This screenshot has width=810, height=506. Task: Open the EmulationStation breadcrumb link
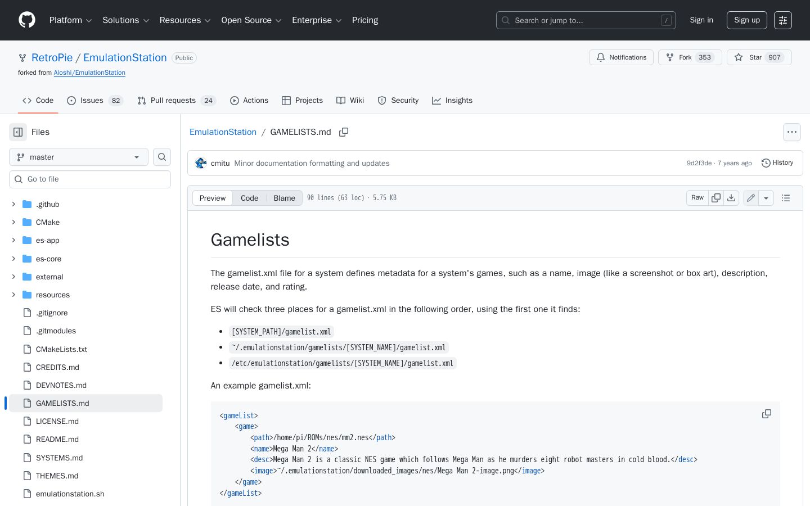point(223,132)
